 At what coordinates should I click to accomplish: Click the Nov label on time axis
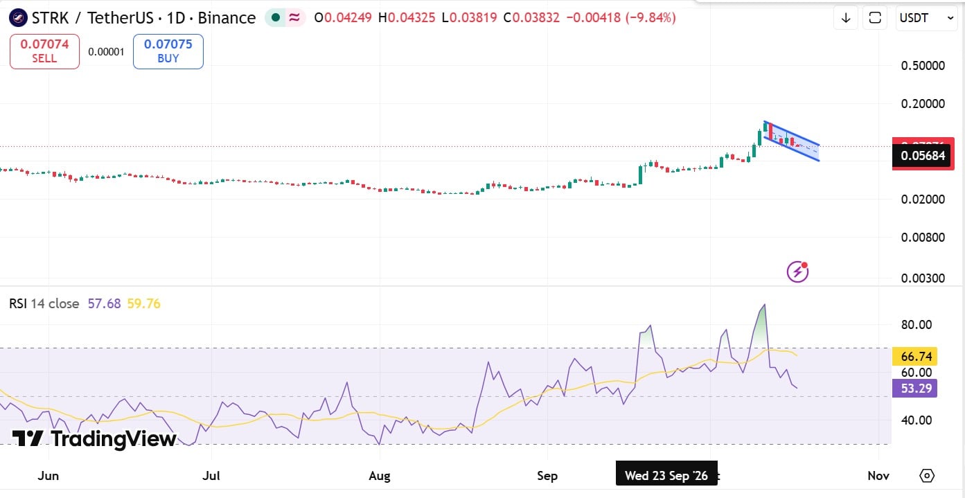pyautogui.click(x=878, y=476)
